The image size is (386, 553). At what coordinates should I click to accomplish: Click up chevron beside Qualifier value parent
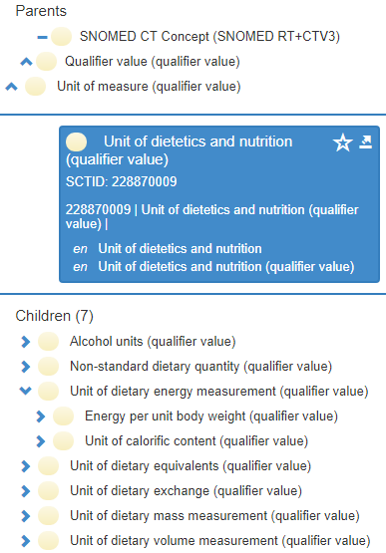coord(26,62)
